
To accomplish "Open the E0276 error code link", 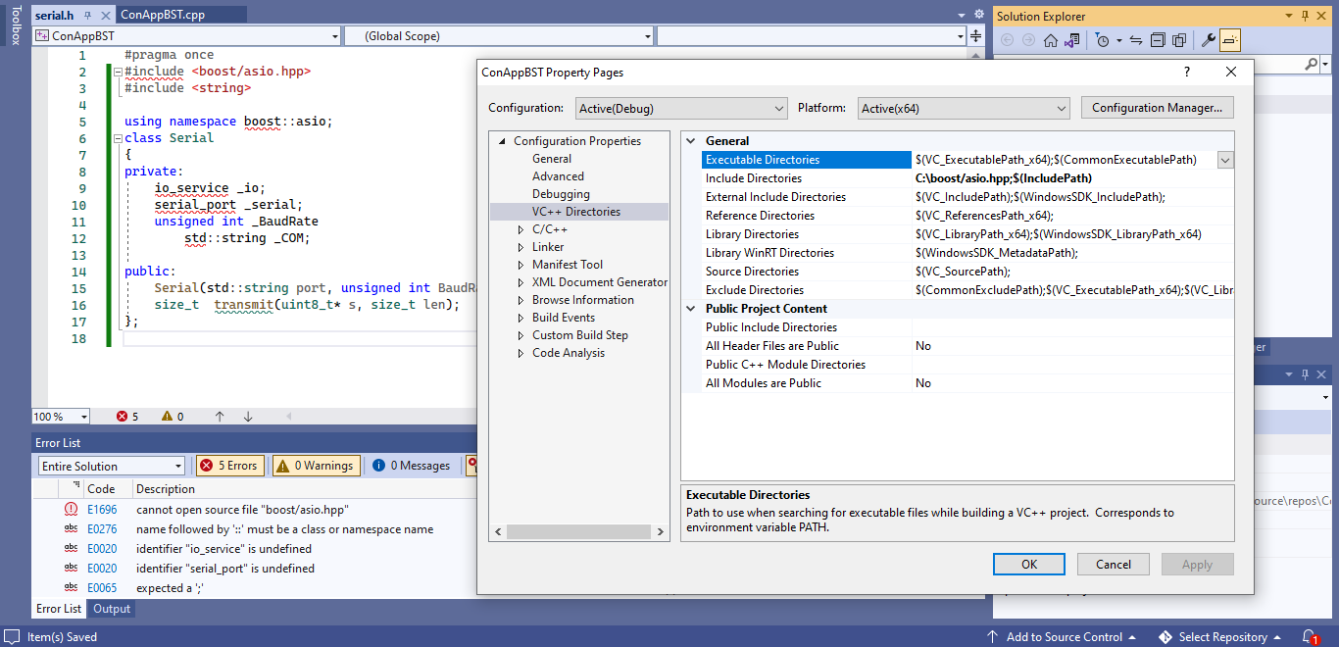I will pyautogui.click(x=102, y=529).
